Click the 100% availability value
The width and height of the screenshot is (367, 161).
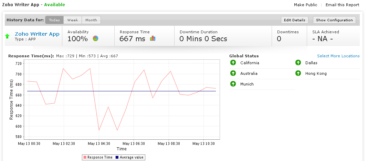[x=77, y=39]
